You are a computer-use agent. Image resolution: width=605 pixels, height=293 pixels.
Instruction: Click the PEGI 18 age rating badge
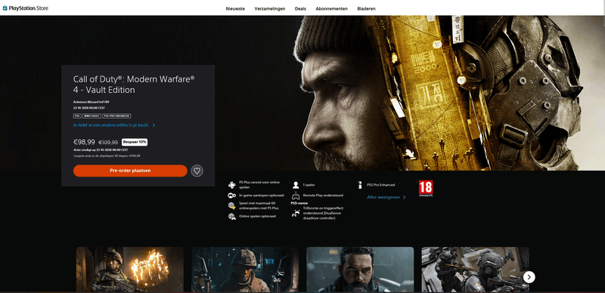click(x=426, y=188)
